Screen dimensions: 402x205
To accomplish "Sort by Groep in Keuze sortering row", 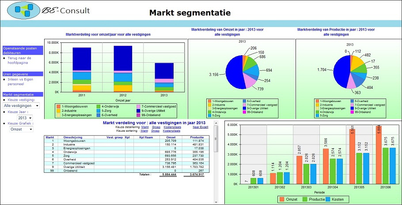I will (155, 131).
